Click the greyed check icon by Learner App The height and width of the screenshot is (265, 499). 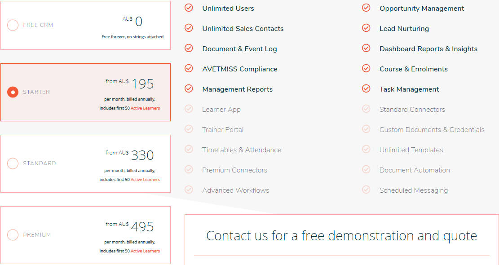pyautogui.click(x=188, y=109)
